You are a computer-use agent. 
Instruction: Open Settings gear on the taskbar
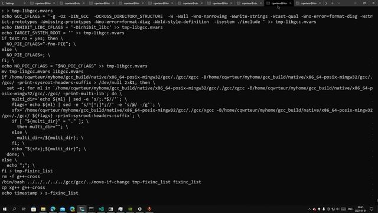(139, 209)
